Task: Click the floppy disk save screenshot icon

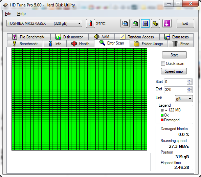Action: click(145, 23)
